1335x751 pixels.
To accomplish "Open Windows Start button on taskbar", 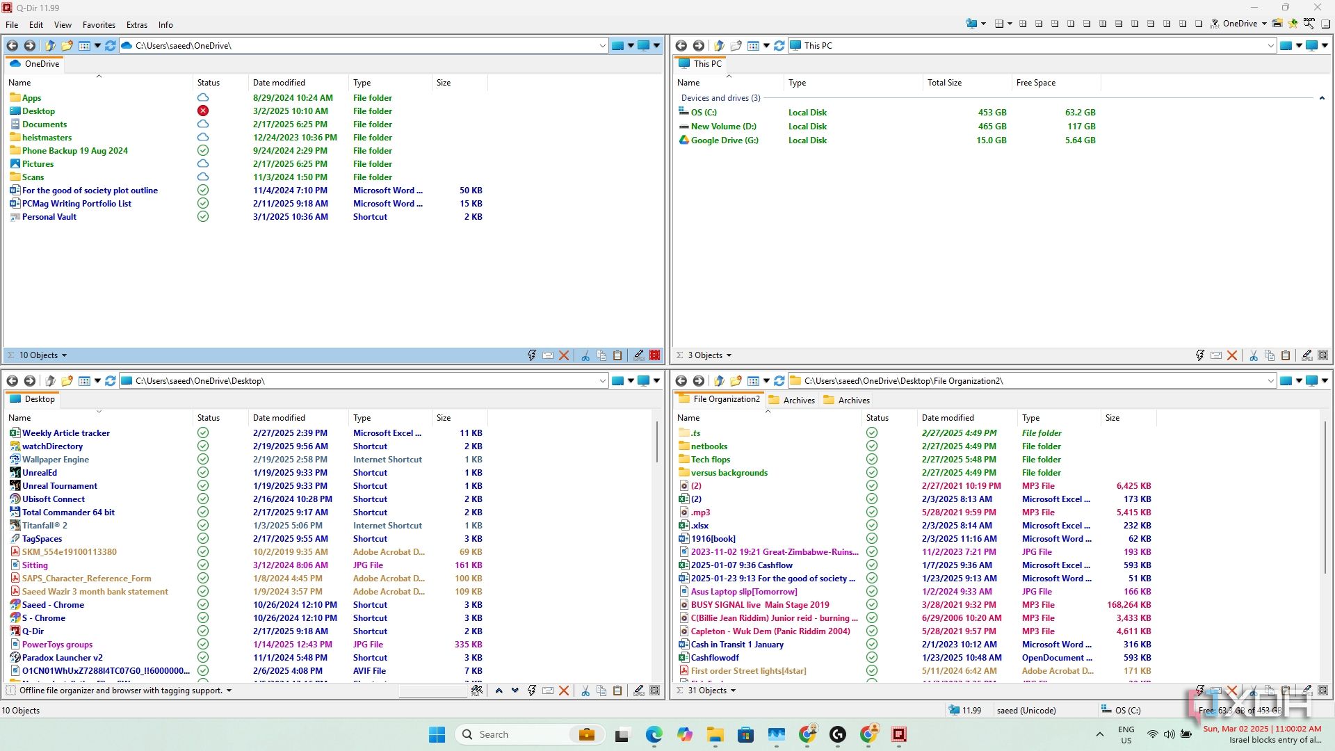I will click(437, 735).
